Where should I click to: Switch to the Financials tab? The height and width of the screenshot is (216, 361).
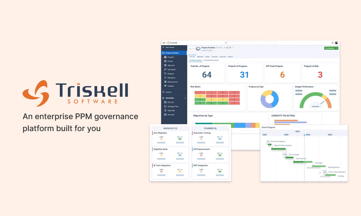215,57
